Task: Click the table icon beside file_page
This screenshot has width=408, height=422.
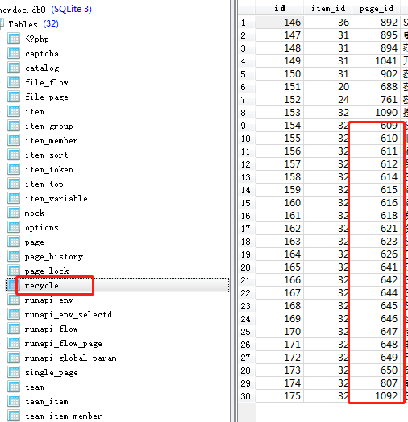Action: [x=14, y=97]
